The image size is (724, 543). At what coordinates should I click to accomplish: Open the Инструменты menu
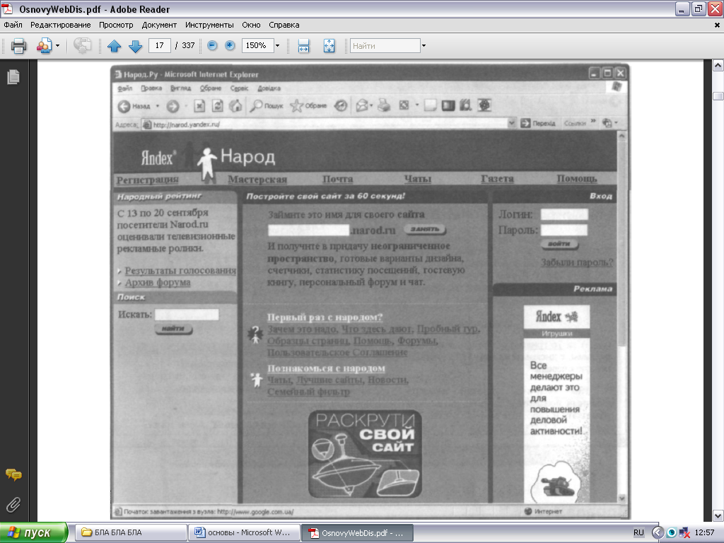209,25
